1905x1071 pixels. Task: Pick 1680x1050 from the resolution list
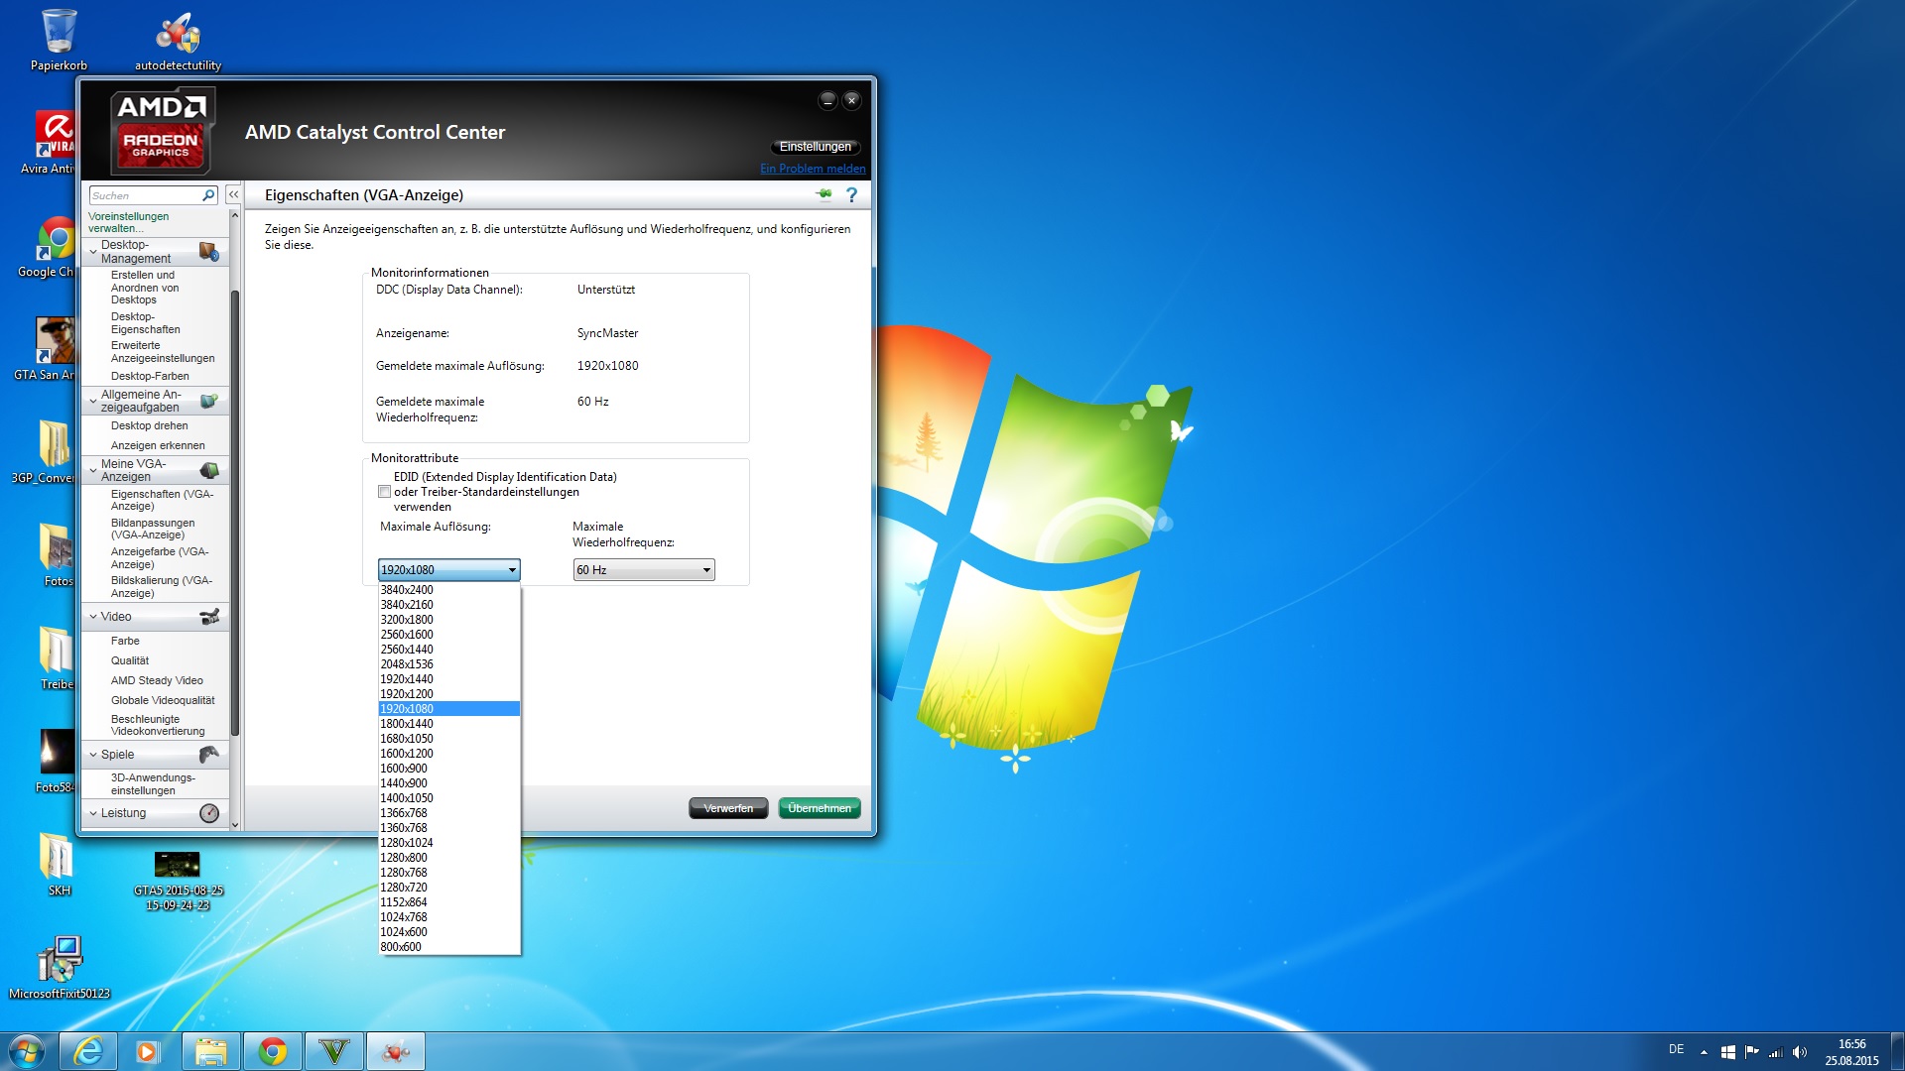coord(407,739)
